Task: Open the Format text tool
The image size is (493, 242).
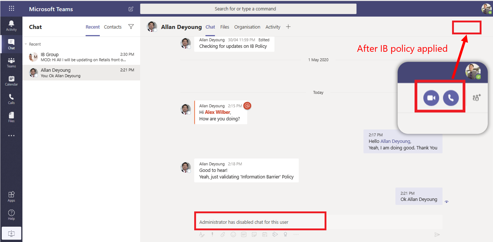Action: 202,235
